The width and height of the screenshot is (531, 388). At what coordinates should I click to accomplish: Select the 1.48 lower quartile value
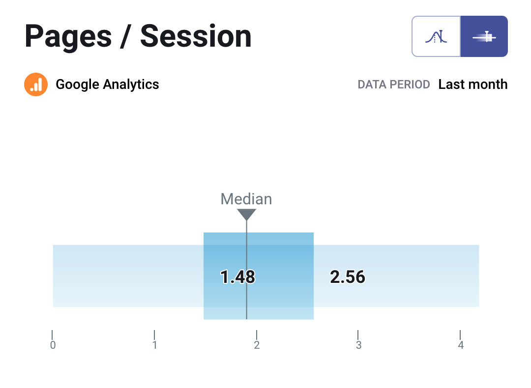[x=237, y=277]
